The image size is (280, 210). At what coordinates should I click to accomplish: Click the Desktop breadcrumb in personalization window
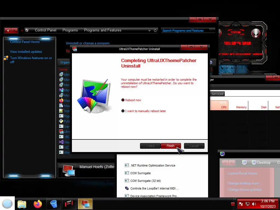point(264,162)
